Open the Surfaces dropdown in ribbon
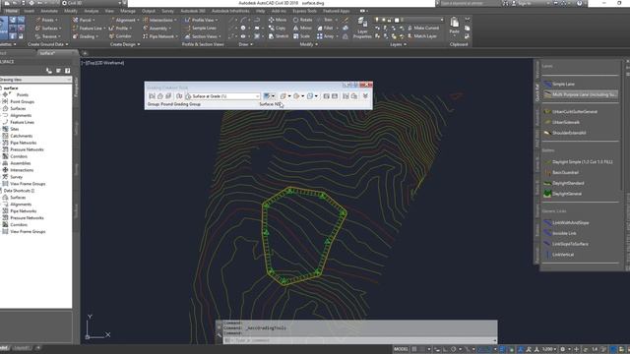 point(48,29)
